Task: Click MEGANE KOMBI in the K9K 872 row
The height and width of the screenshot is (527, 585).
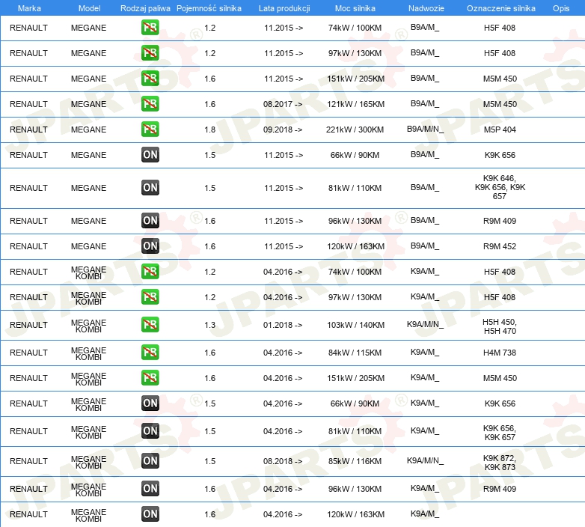Action: 88,462
